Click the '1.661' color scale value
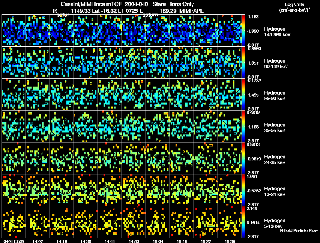The height and width of the screenshot is (243, 320). coord(252,176)
